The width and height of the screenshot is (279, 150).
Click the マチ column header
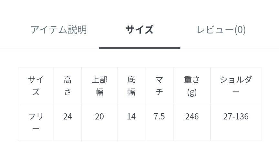coord(159,86)
